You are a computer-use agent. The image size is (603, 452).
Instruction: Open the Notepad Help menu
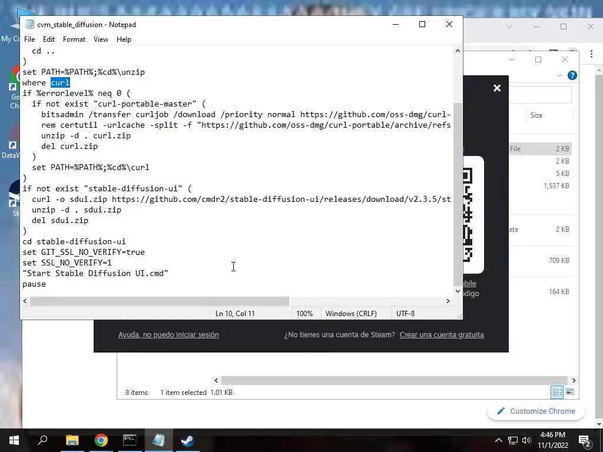click(124, 39)
